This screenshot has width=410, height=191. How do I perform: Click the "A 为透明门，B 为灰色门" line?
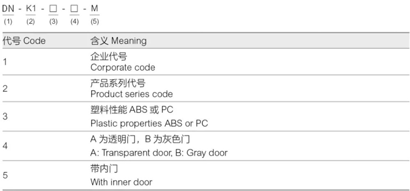click(140, 139)
